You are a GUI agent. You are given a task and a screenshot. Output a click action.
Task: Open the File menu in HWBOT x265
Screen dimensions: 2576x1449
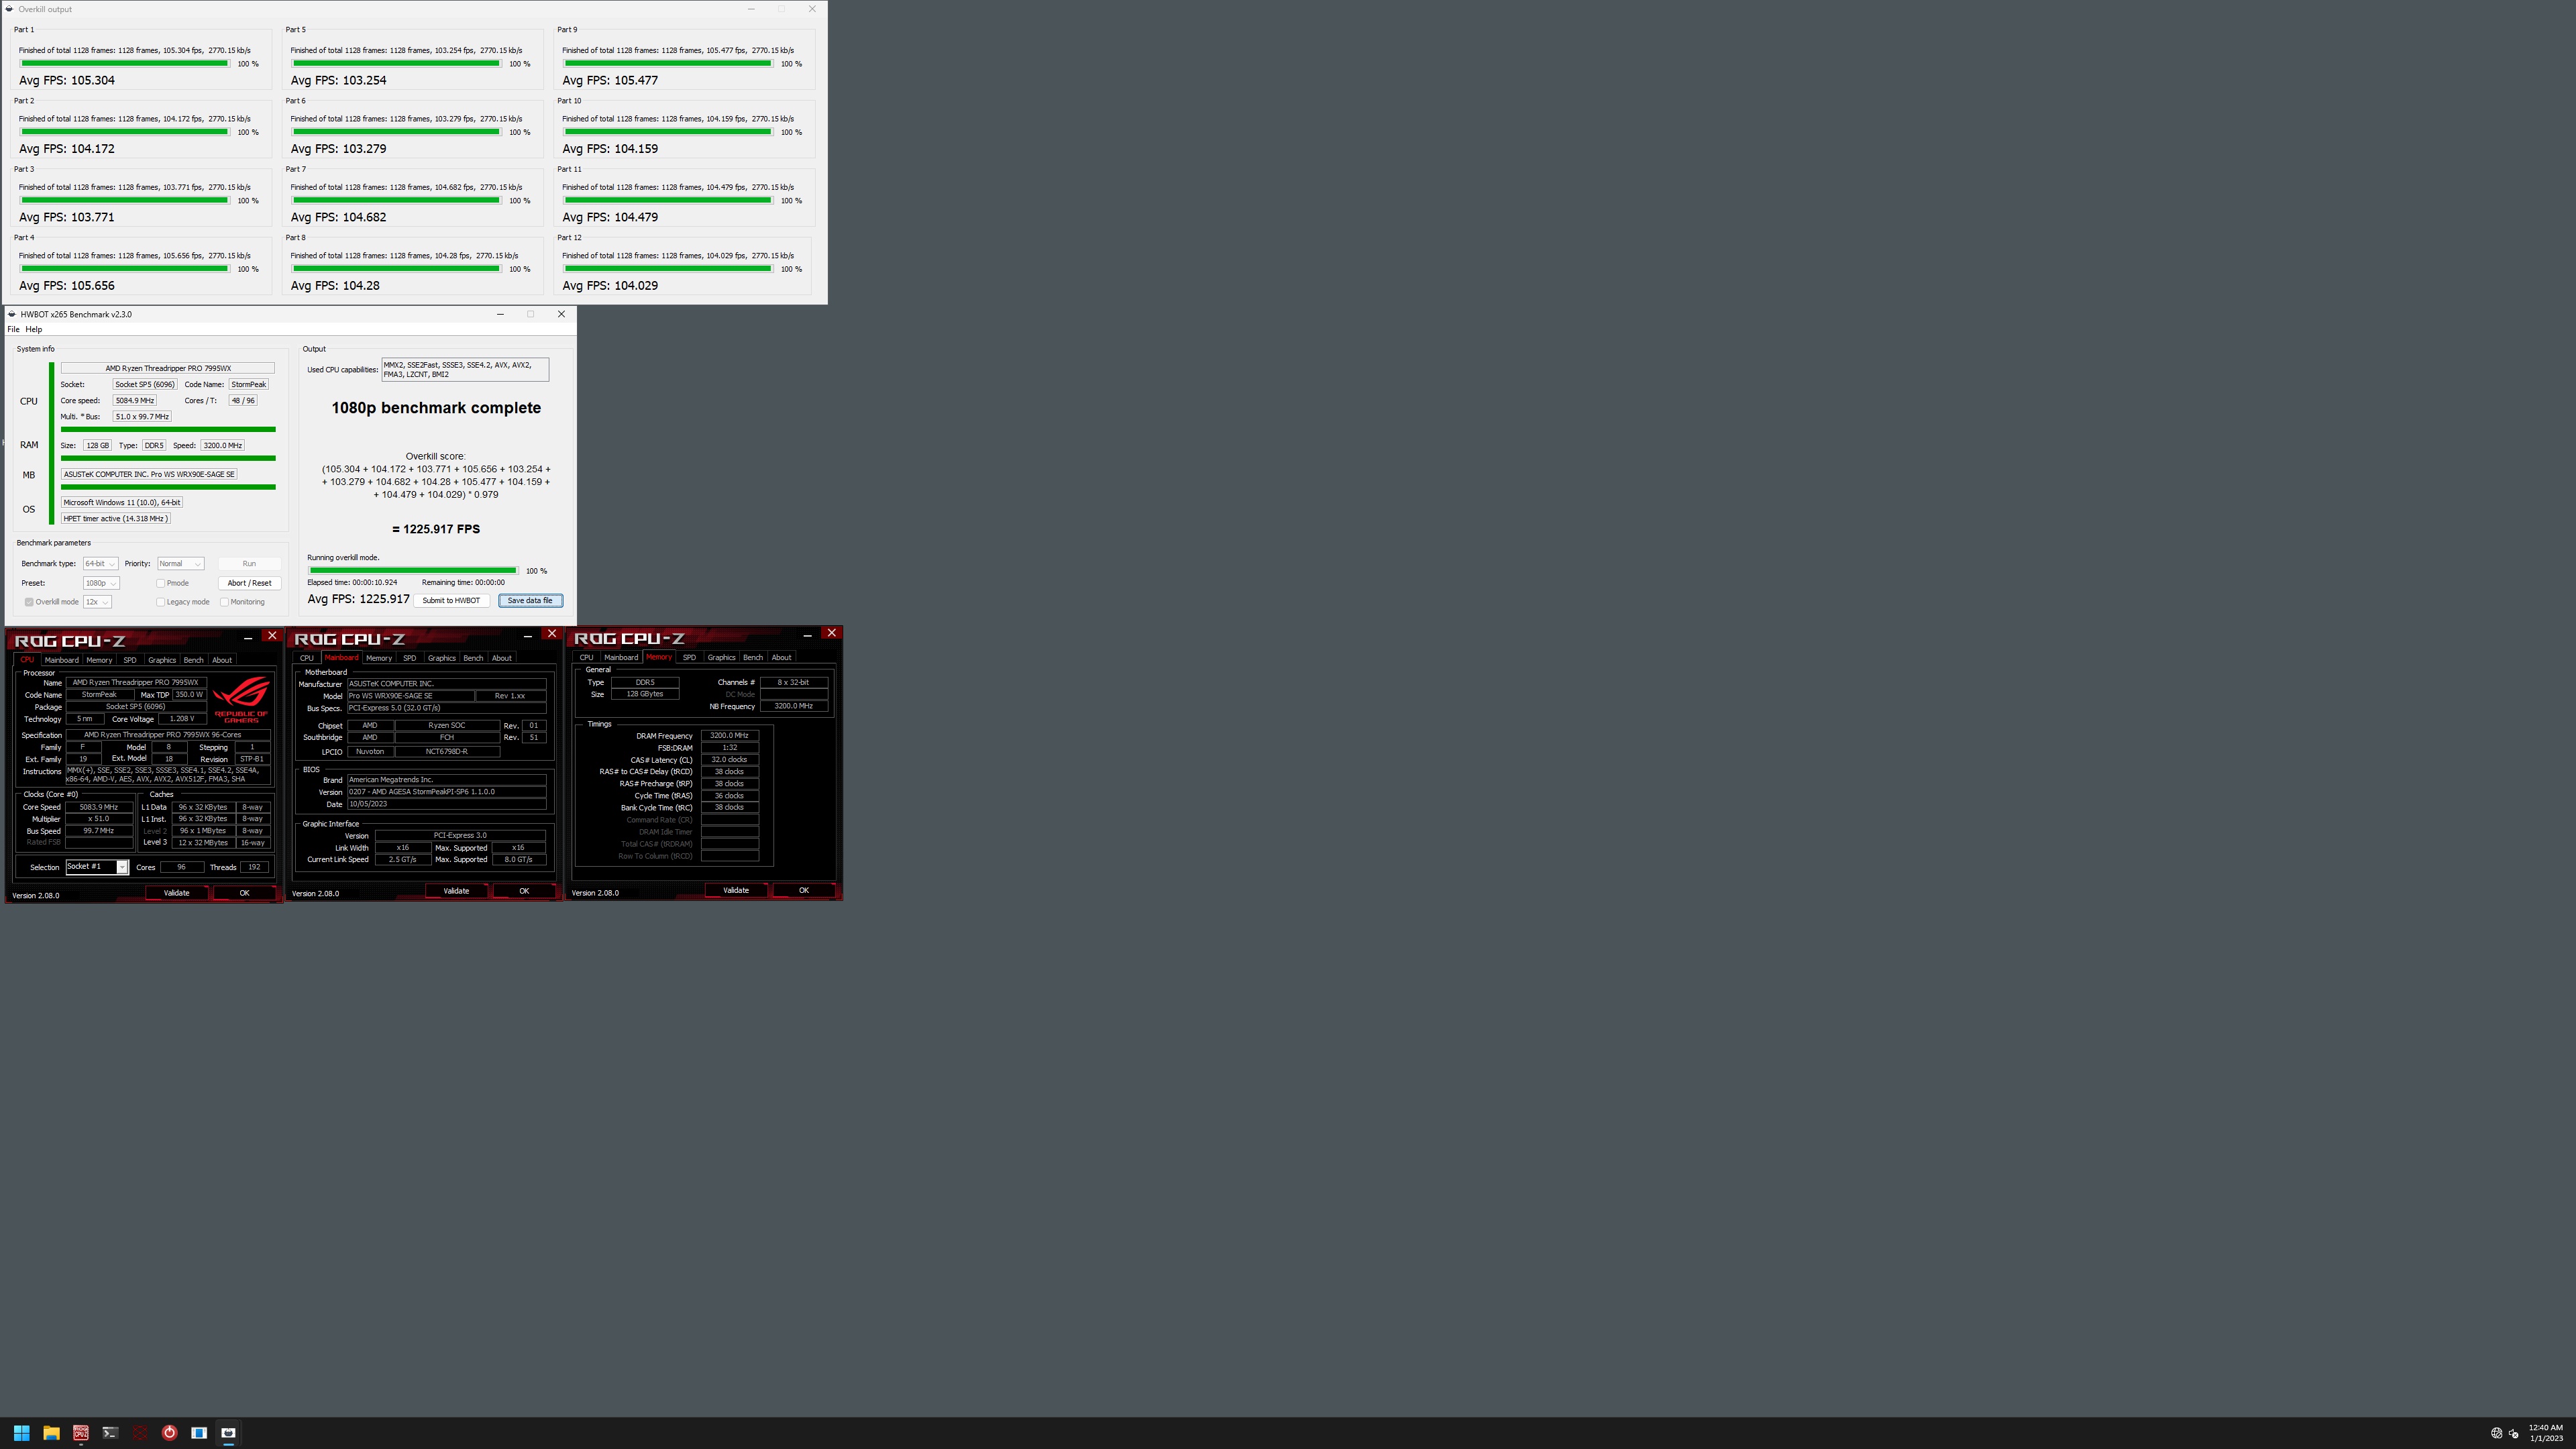pyautogui.click(x=13, y=329)
